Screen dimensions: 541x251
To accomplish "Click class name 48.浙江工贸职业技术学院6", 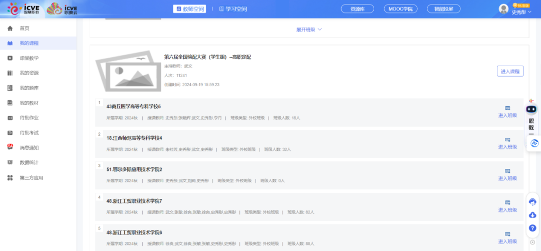I will tap(134, 232).
